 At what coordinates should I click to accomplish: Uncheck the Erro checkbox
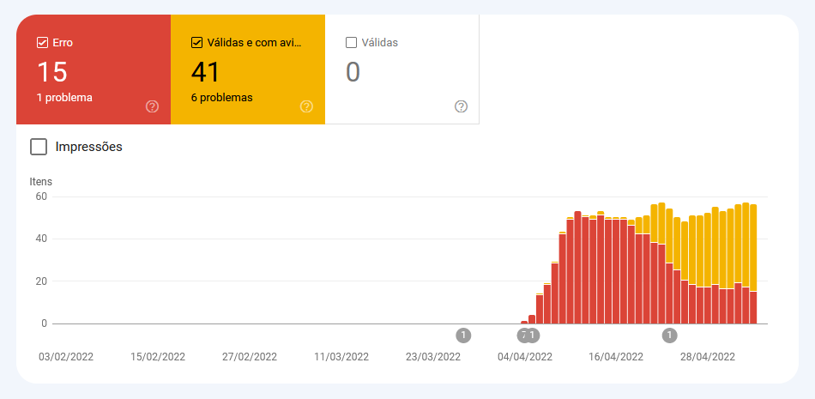coord(42,42)
